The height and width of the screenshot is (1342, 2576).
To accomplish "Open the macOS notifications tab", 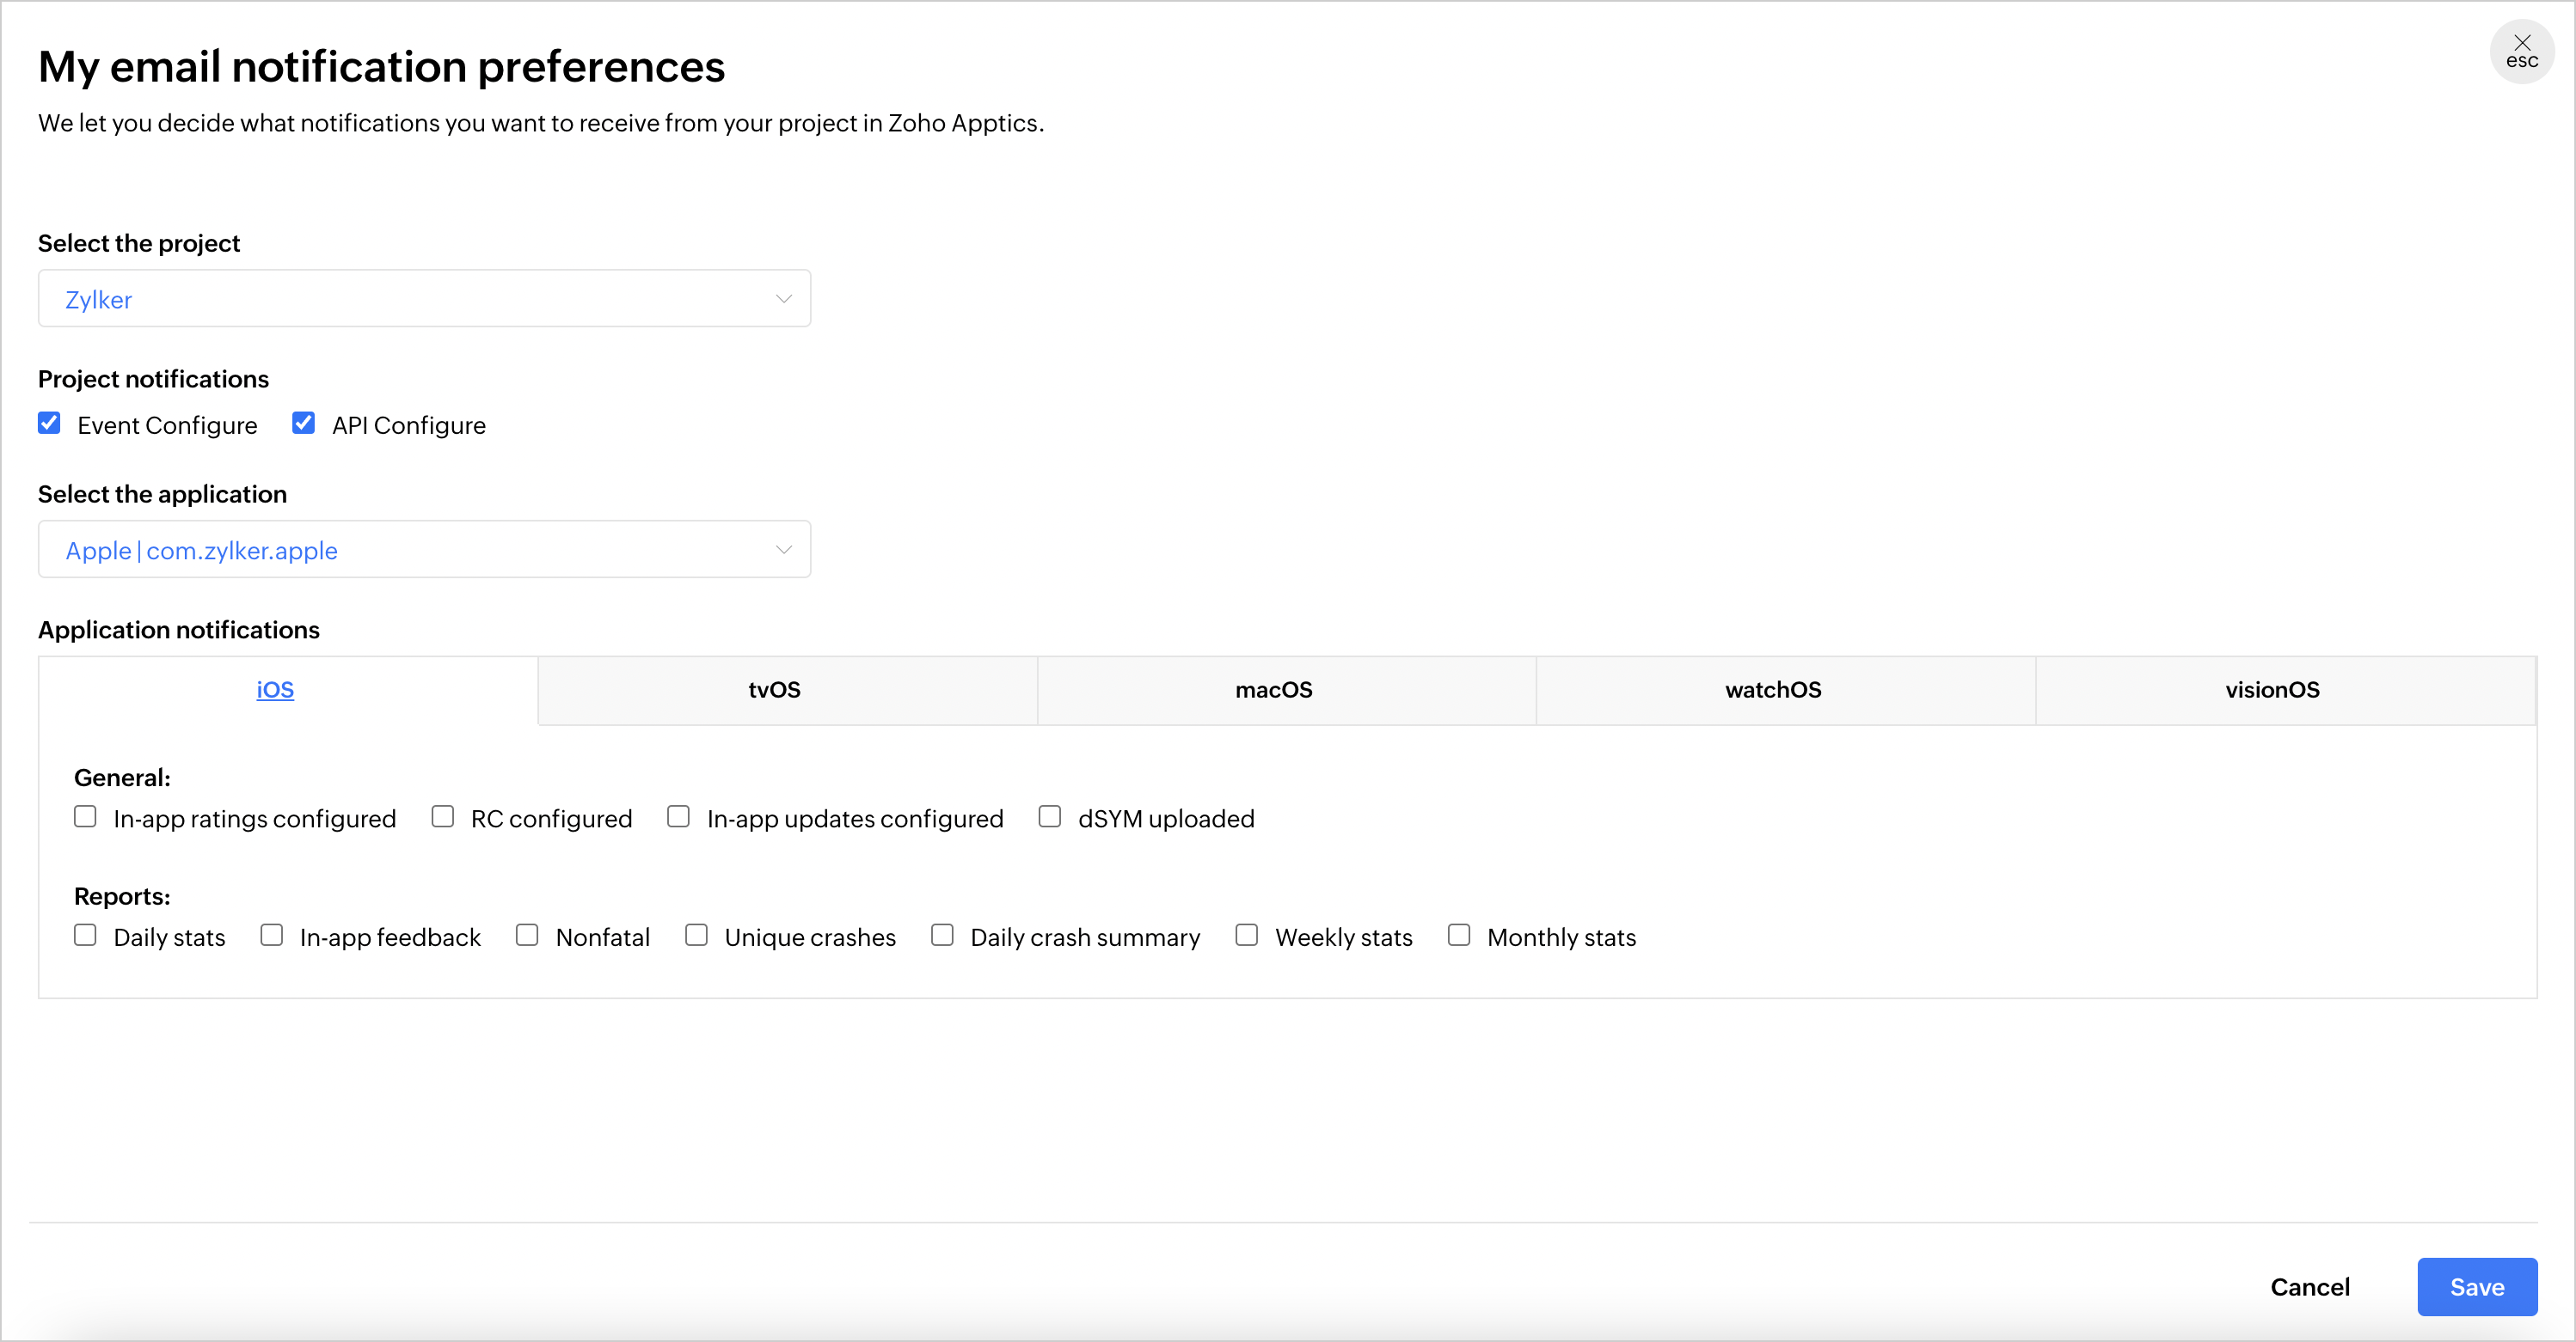I will [x=1274, y=691].
